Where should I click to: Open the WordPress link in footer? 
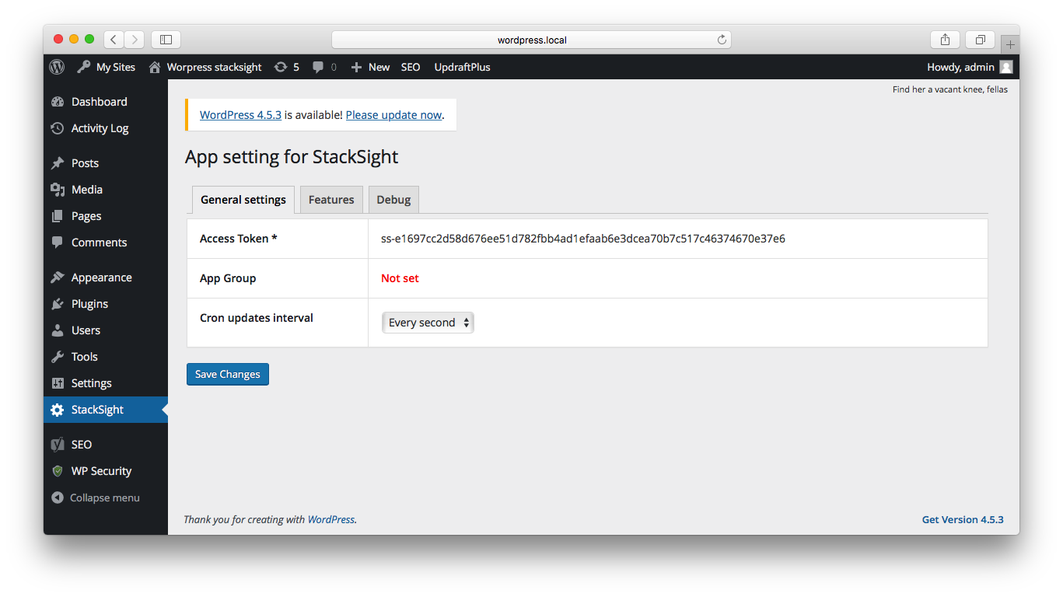[x=331, y=519]
